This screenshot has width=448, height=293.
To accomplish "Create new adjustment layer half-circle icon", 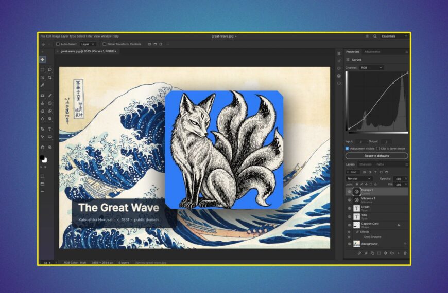I will point(385,253).
